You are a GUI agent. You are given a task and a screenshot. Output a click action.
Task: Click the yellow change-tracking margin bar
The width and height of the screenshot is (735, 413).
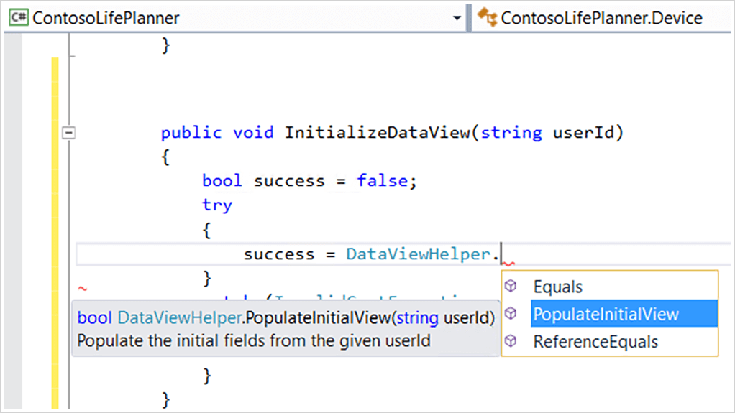pyautogui.click(x=55, y=230)
